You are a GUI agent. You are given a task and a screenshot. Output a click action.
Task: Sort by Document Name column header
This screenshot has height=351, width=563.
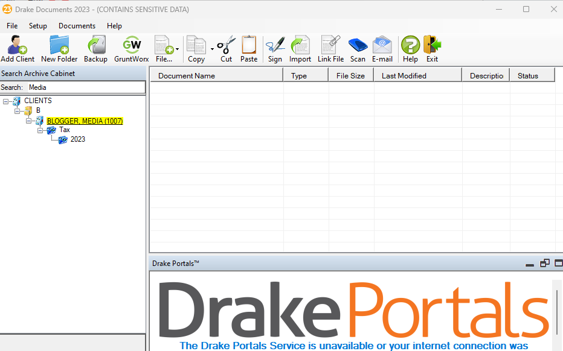pos(216,75)
